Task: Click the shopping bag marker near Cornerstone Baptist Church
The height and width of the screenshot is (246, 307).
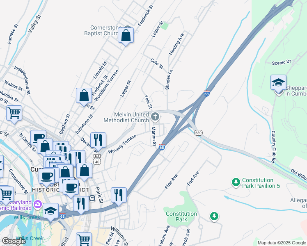Action: pos(126,36)
